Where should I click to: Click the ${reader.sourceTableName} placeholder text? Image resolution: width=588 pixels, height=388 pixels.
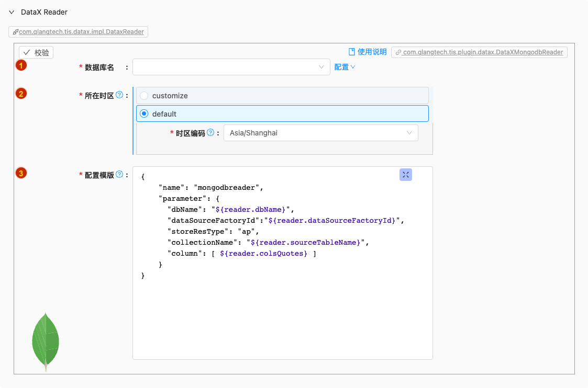pyautogui.click(x=306, y=242)
